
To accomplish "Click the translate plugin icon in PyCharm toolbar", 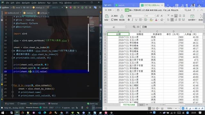I will [x=95, y=7].
